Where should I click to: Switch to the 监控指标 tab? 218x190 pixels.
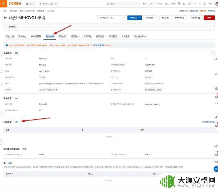pos(62,36)
